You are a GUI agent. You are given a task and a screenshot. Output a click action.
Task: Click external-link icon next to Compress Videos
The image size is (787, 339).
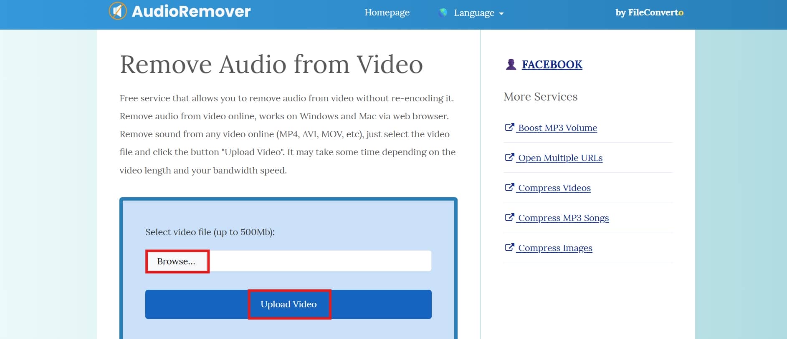click(x=509, y=187)
